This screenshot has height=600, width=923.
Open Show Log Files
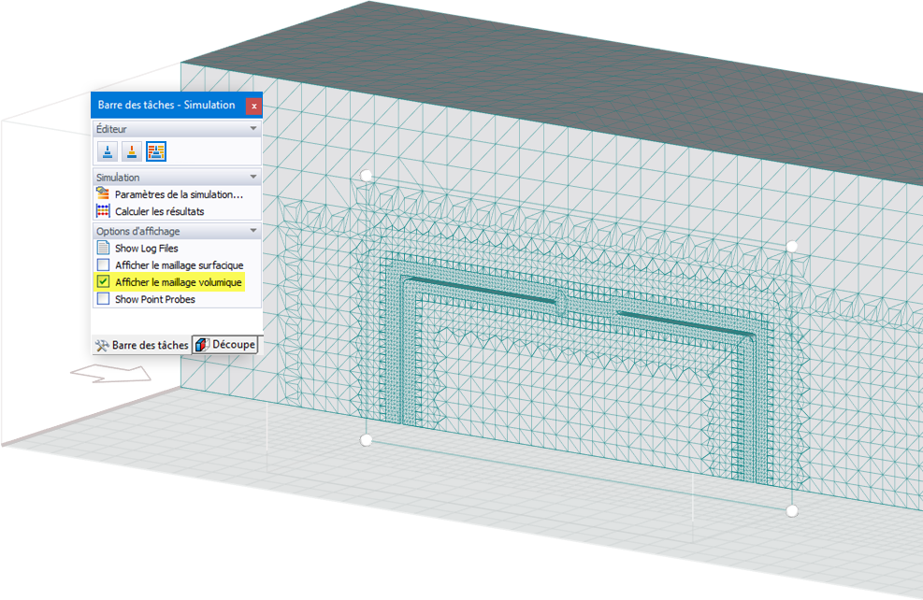(x=147, y=249)
